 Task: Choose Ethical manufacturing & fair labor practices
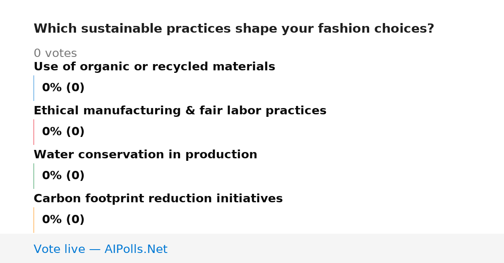[x=180, y=111]
